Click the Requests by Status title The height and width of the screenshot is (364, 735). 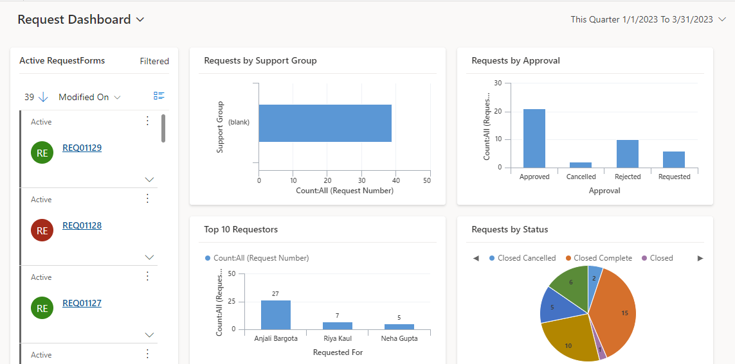coord(509,229)
